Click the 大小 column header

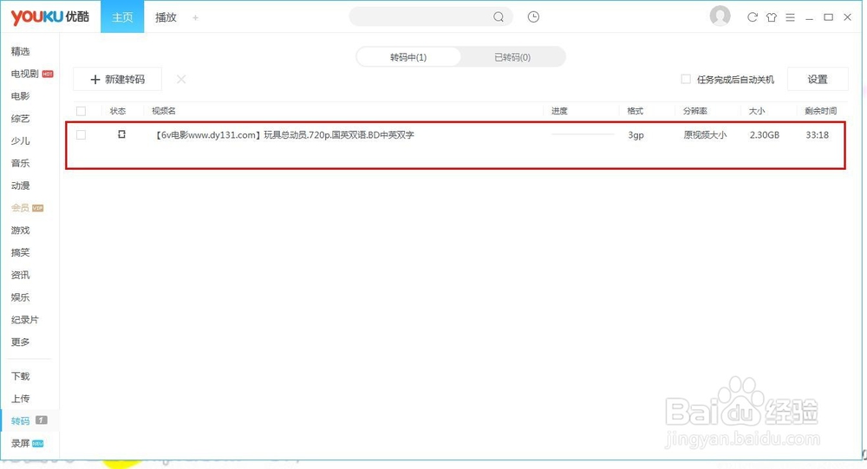click(757, 111)
